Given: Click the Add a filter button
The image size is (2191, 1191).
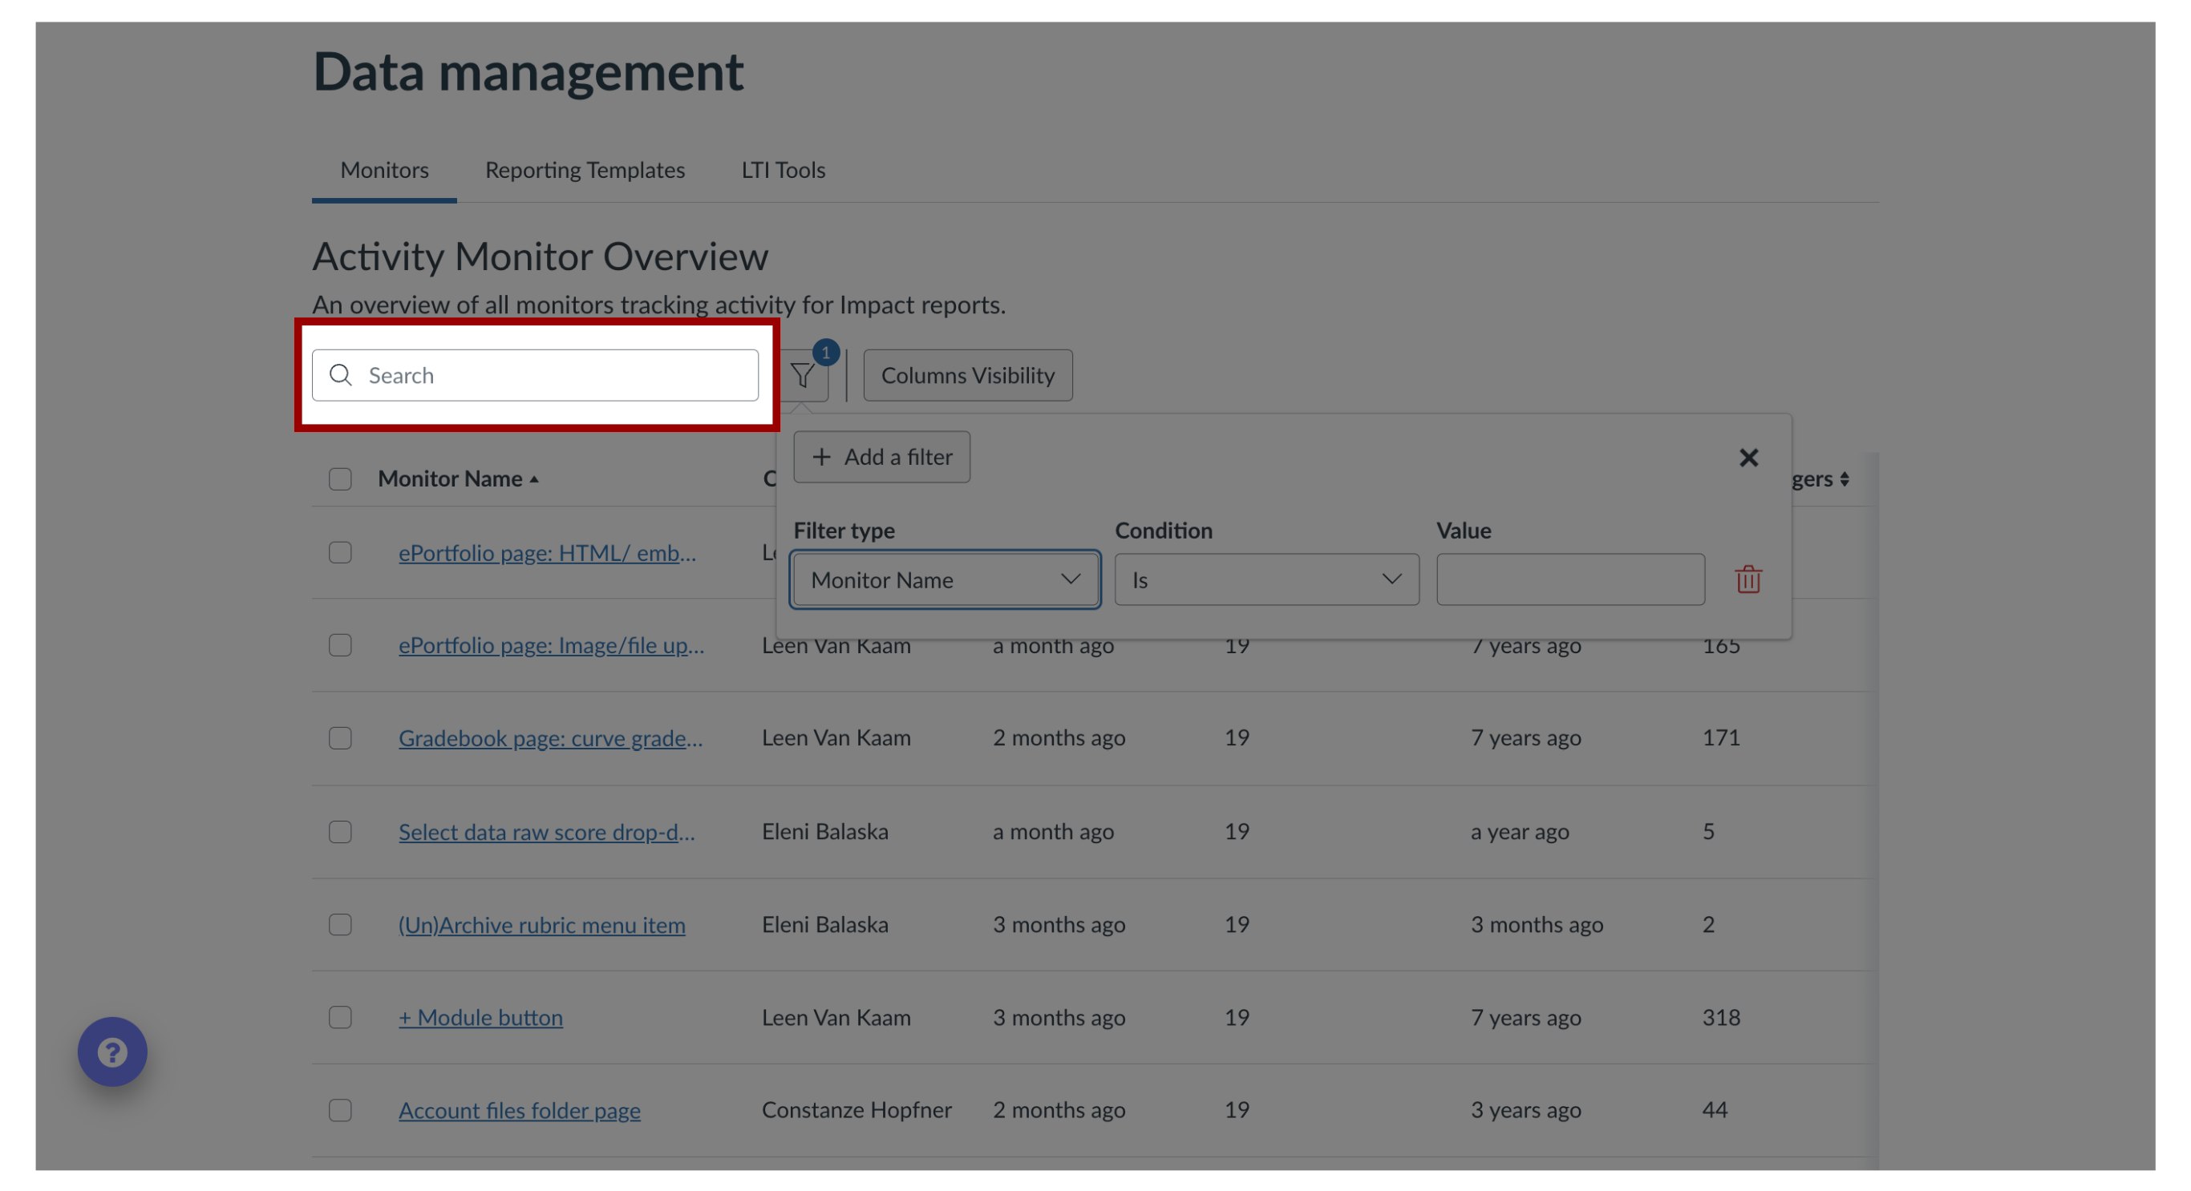Looking at the screenshot, I should pos(881,457).
